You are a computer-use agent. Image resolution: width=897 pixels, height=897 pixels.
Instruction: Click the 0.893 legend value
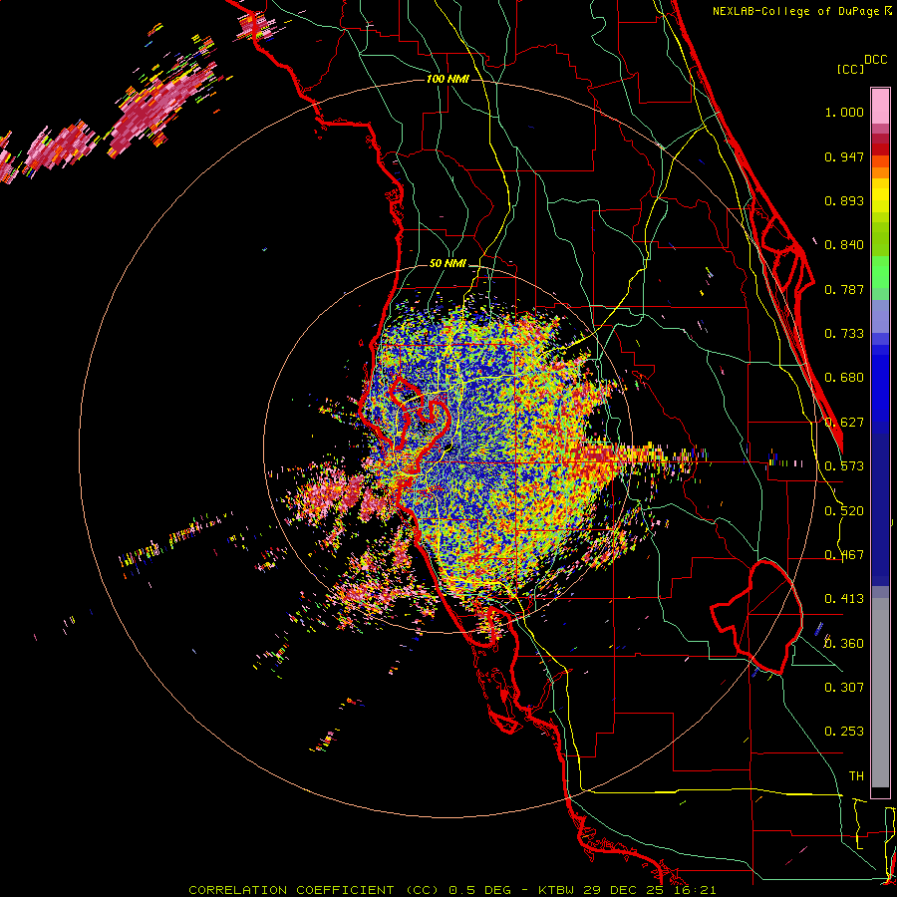pyautogui.click(x=844, y=200)
